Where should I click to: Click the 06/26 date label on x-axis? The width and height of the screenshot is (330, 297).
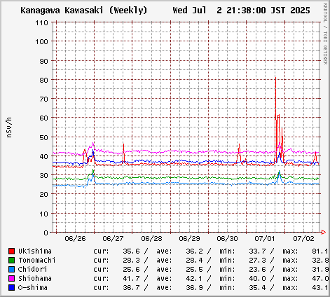pos(75,238)
